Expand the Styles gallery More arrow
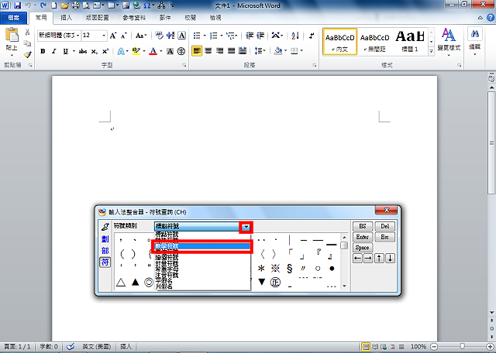 (x=431, y=51)
